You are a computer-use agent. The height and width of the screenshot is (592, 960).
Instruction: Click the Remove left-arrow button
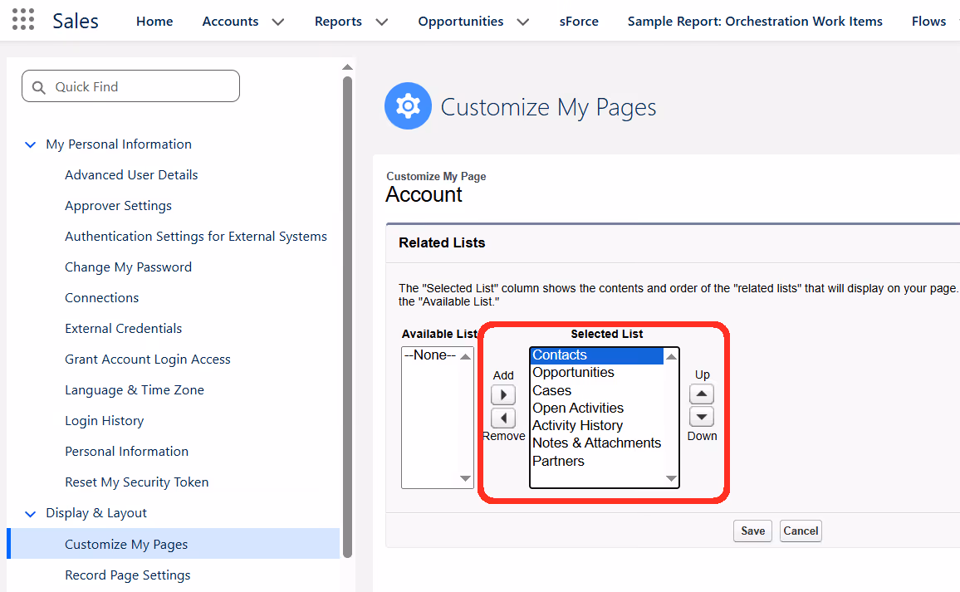pos(503,418)
